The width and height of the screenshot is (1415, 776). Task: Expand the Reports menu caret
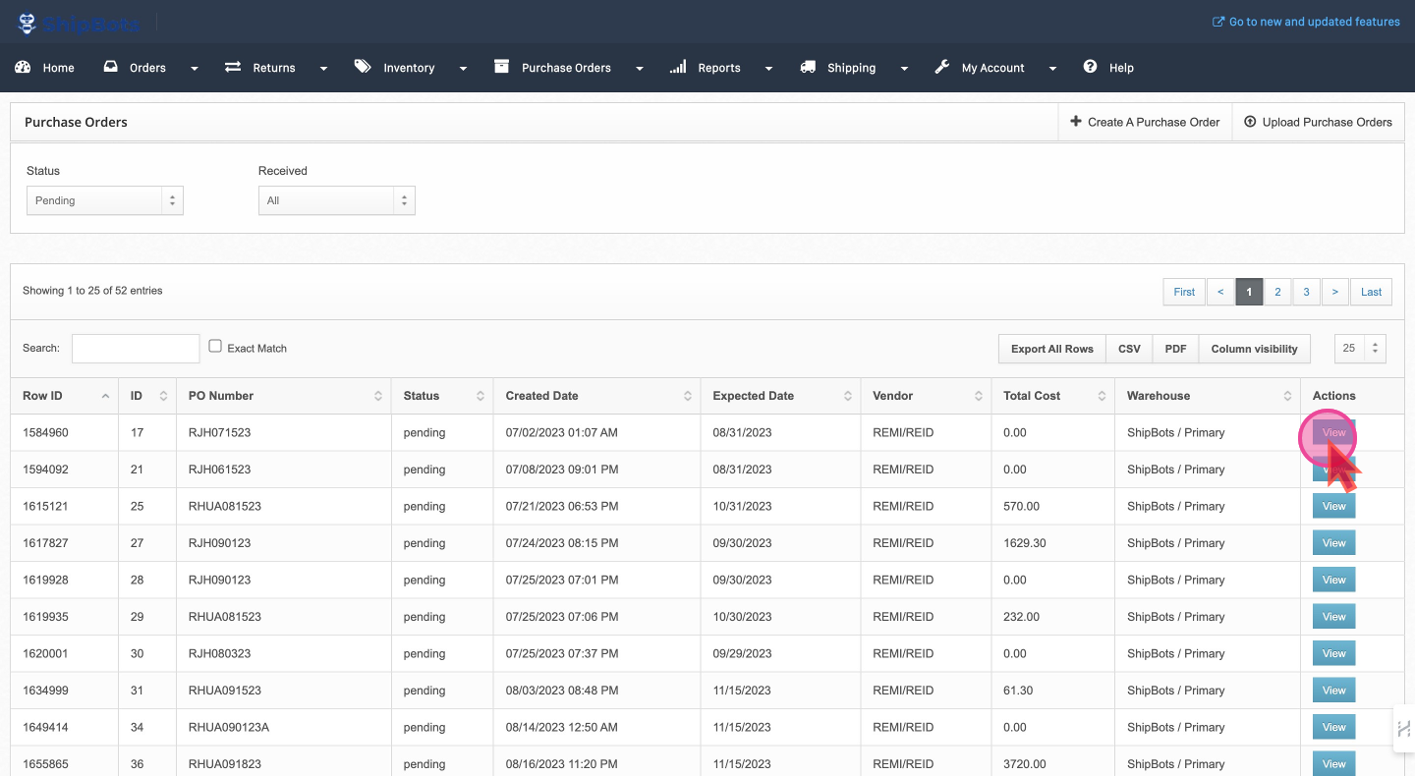point(768,69)
